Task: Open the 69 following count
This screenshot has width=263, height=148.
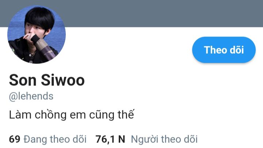Action: click(x=15, y=139)
